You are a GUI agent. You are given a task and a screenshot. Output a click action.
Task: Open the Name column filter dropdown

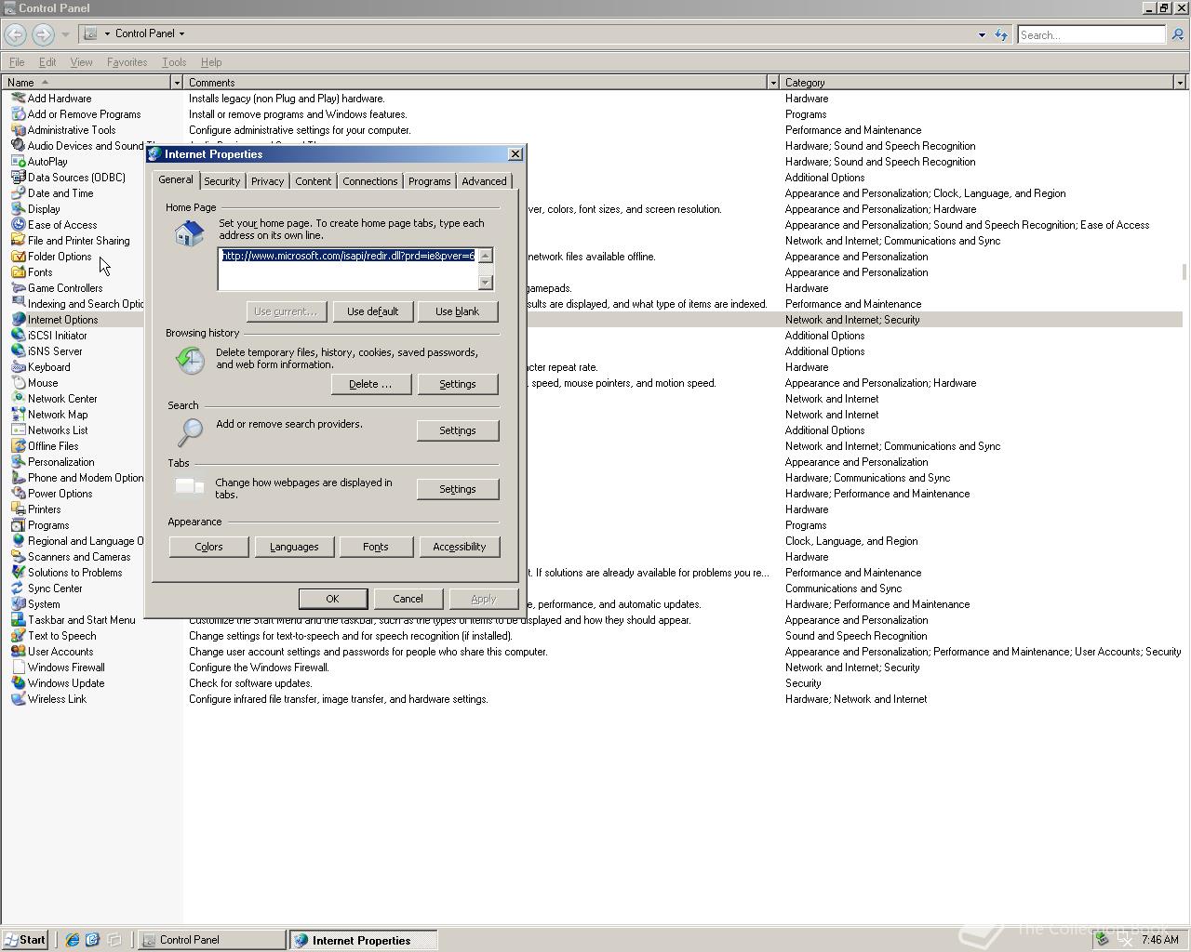(x=176, y=83)
